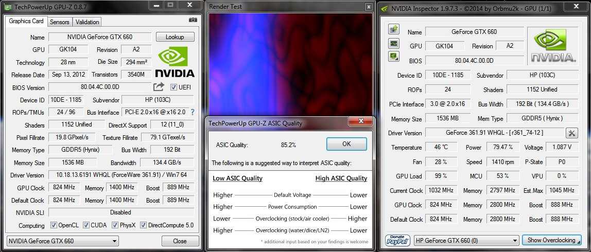Click the ASIC Quality 85.2% value
The width and height of the screenshot is (591, 252).
[x=288, y=145]
